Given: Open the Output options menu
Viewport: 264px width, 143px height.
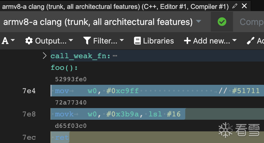Looking at the screenshot, I should tap(50, 41).
